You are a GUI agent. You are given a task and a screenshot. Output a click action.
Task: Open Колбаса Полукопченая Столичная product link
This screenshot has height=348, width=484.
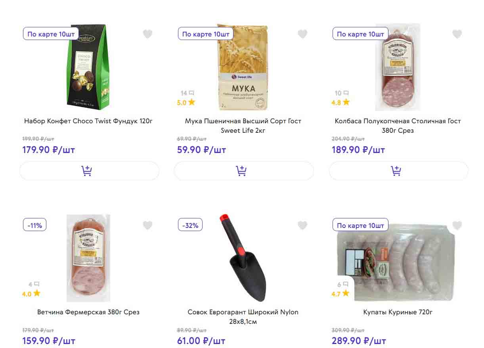pos(398,125)
